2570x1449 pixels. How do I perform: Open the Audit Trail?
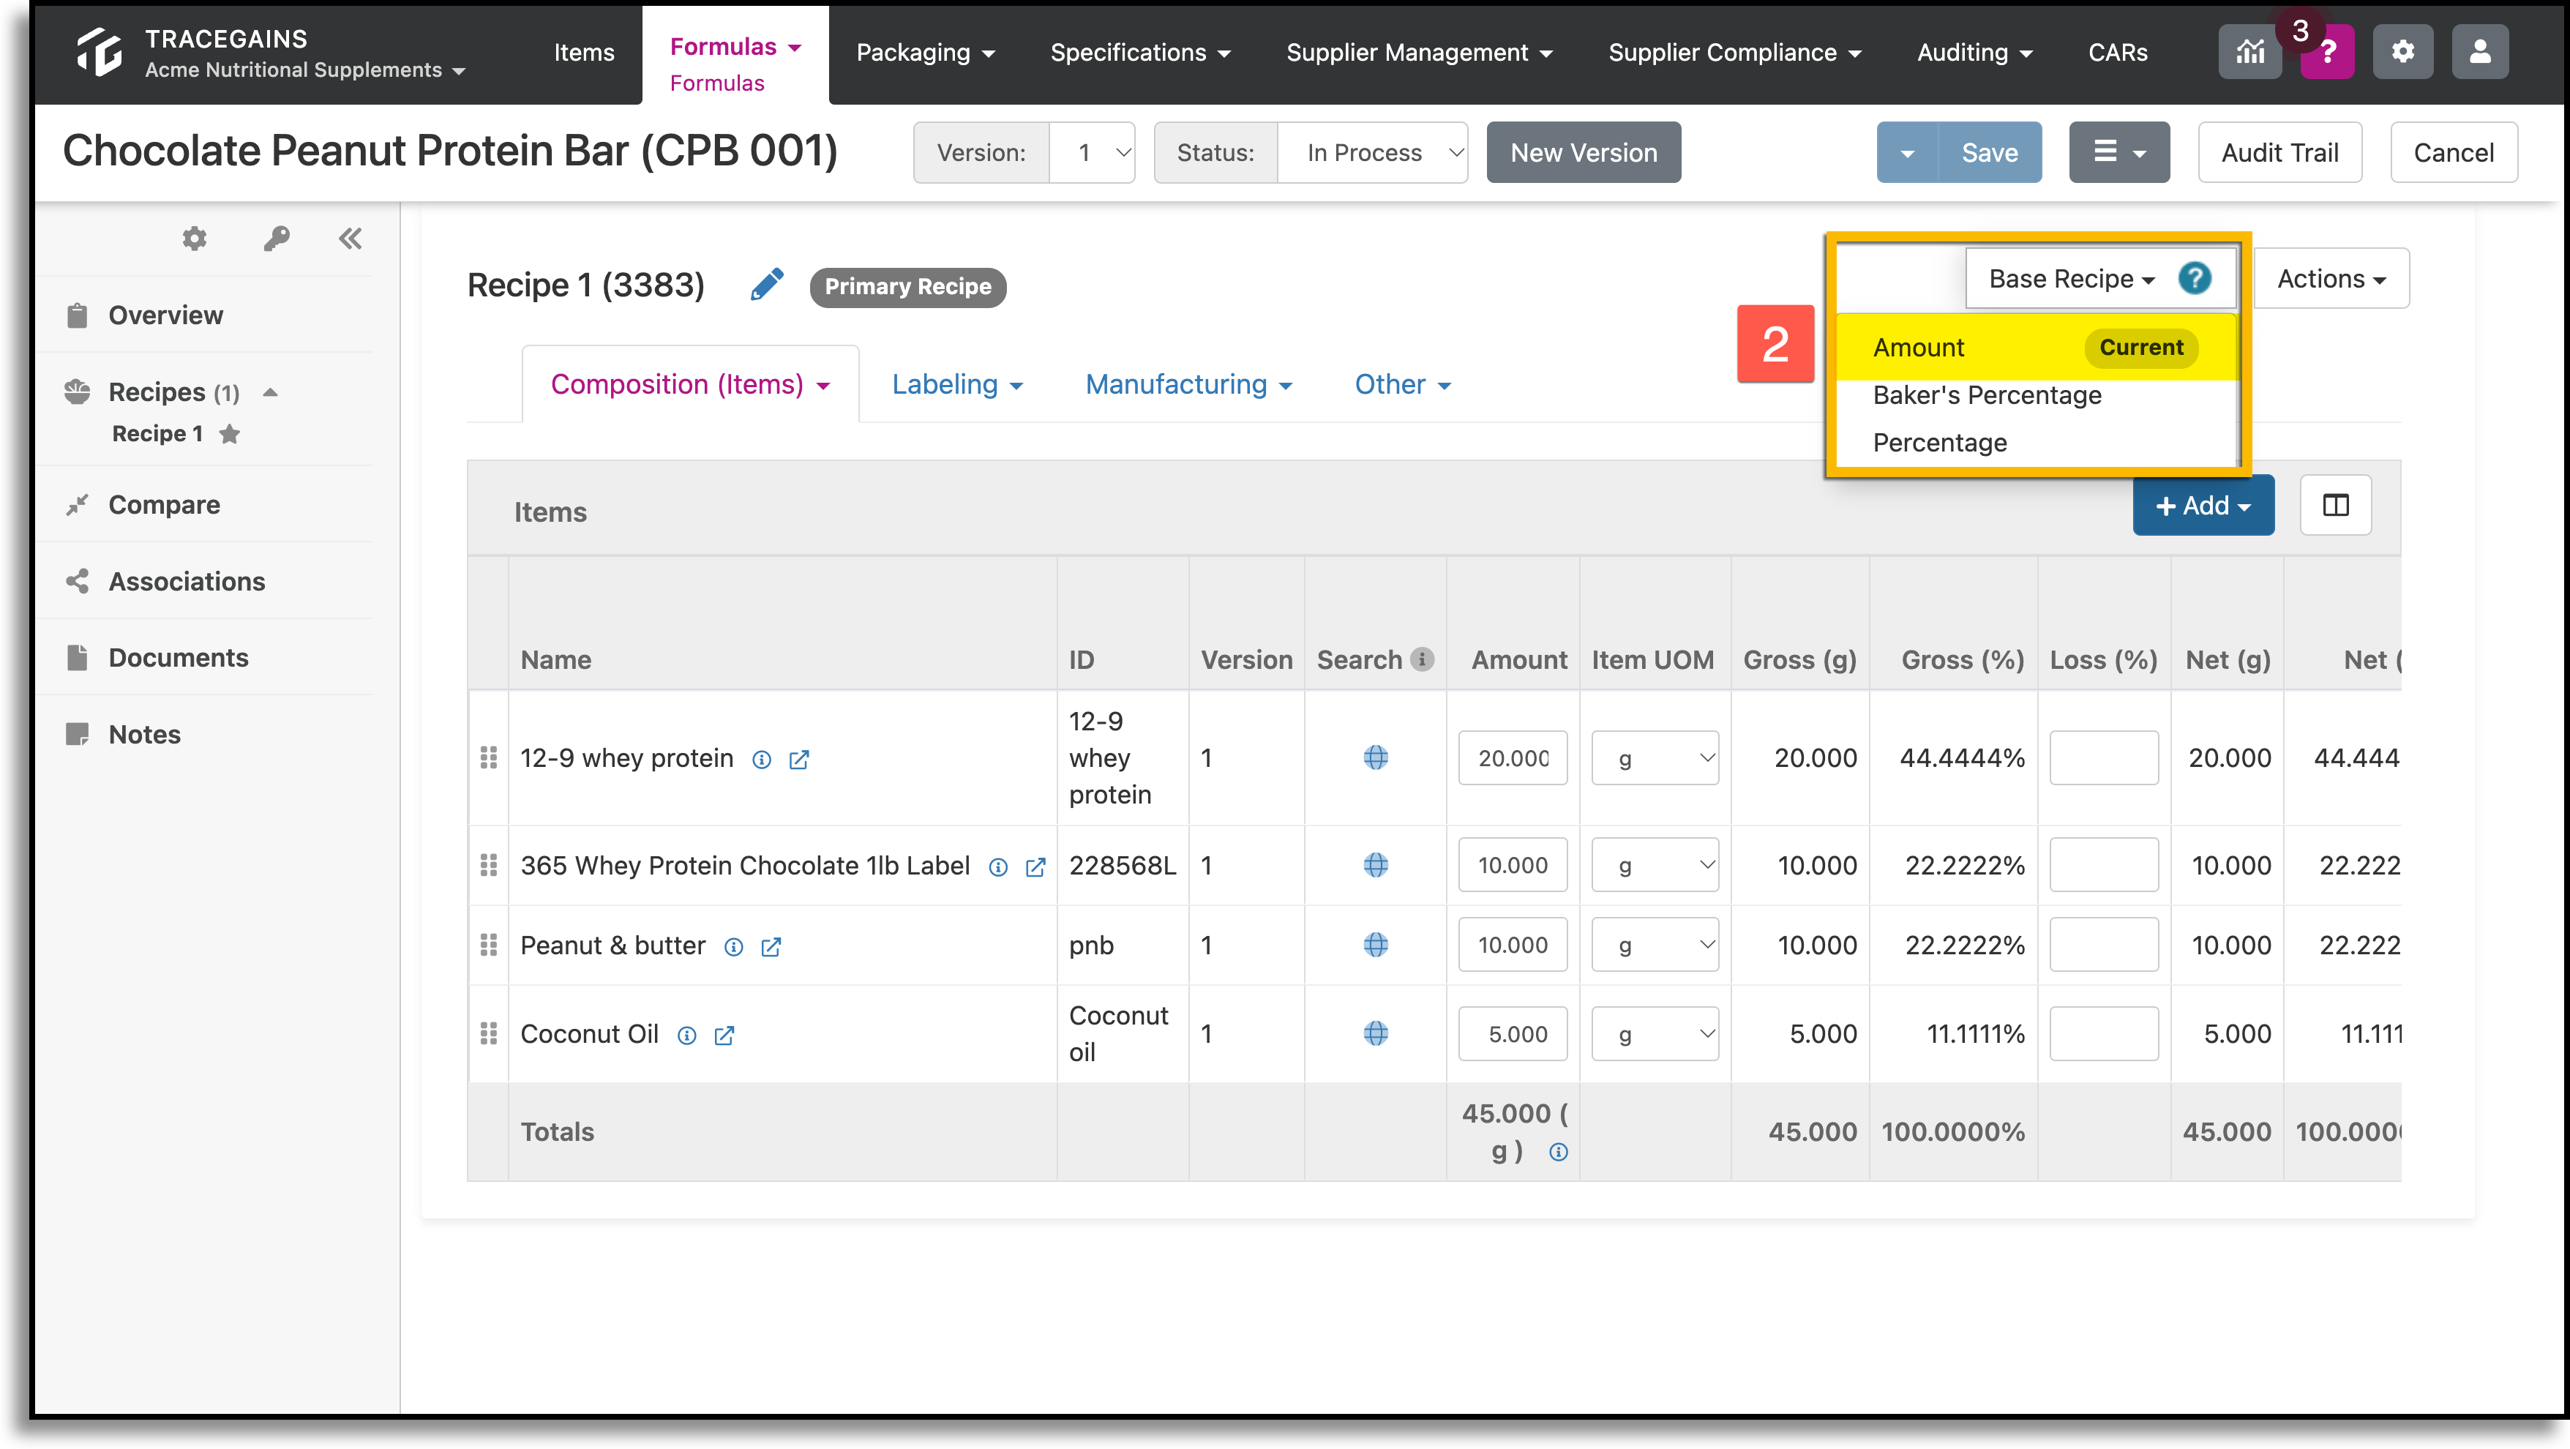[2279, 153]
